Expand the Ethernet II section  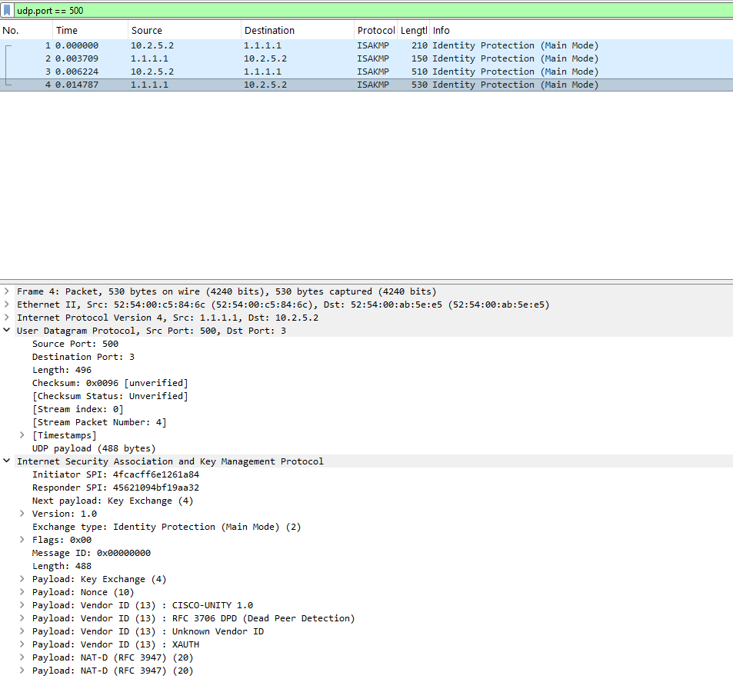tap(7, 305)
